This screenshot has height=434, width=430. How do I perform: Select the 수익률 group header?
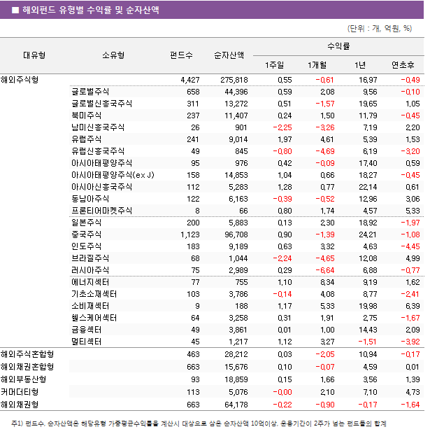(x=338, y=46)
